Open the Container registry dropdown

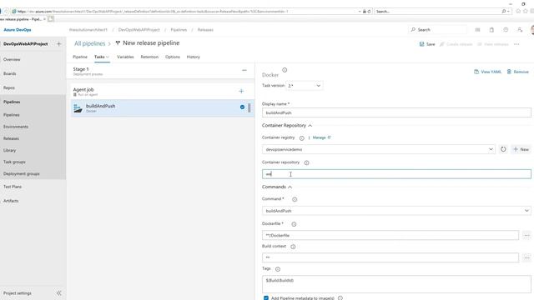click(379, 149)
